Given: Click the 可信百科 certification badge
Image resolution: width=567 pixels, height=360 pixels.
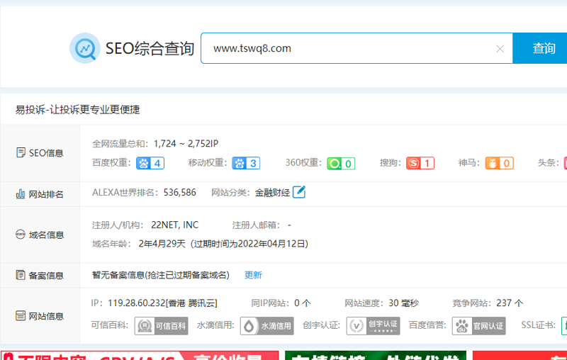Looking at the screenshot, I should (x=162, y=326).
